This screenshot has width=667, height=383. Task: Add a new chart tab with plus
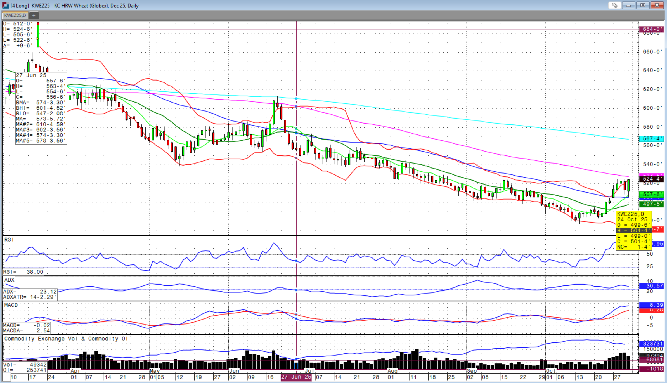point(34,16)
